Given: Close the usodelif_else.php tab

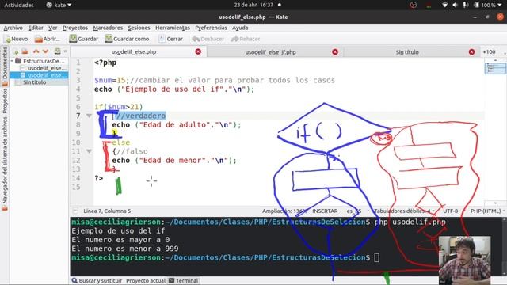Looking at the screenshot, I should coord(198,51).
